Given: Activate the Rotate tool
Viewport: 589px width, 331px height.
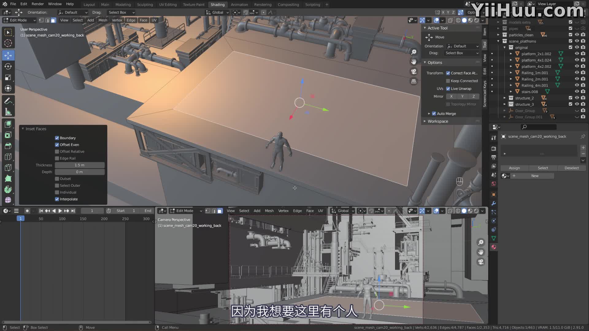Looking at the screenshot, I should (x=8, y=66).
